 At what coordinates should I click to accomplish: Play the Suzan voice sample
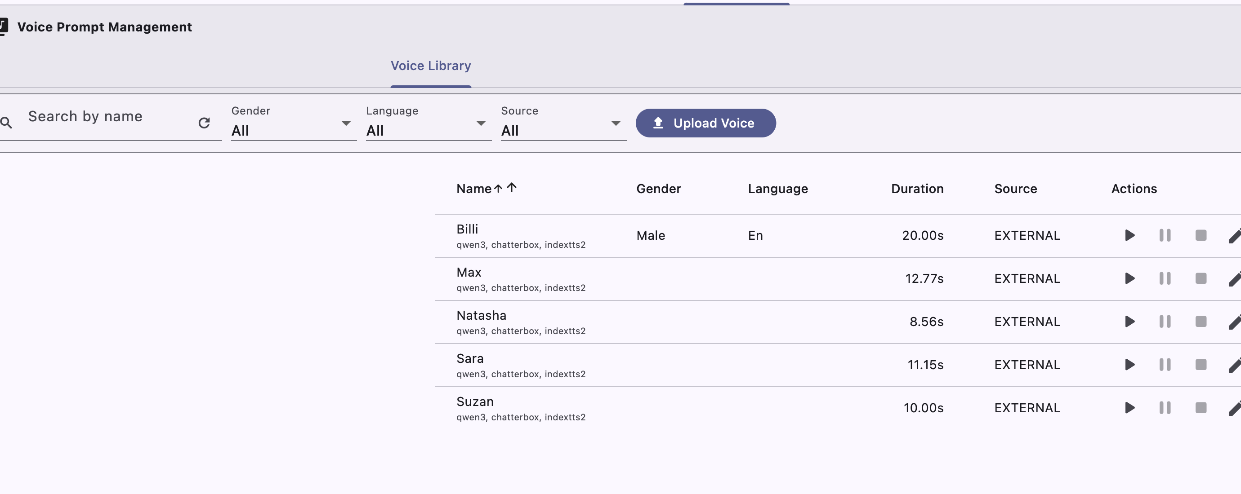pos(1129,407)
